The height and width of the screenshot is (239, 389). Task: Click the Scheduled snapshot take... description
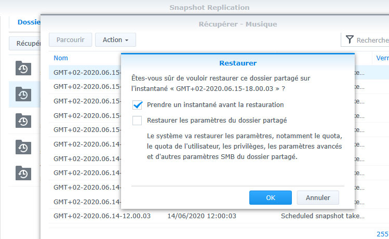tap(323, 216)
